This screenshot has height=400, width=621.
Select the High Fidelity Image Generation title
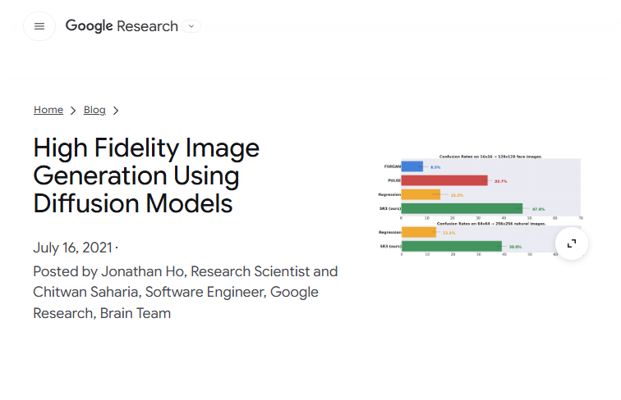(146, 175)
